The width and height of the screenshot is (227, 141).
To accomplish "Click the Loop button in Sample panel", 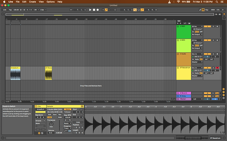I will [78, 122].
